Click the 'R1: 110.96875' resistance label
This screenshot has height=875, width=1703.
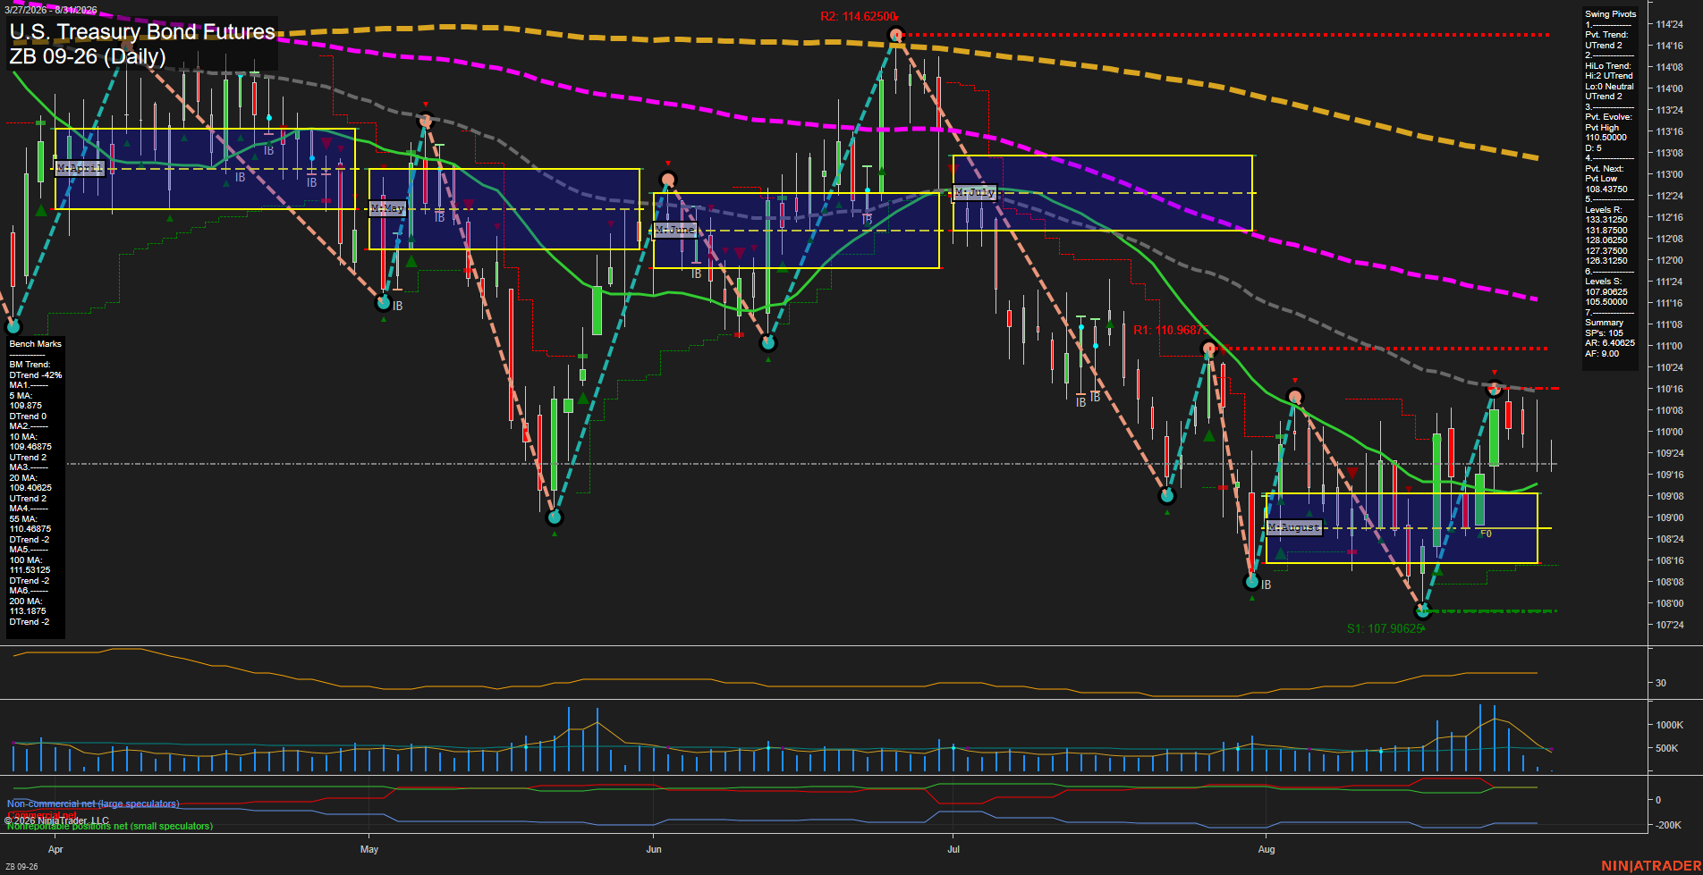[x=1170, y=331]
